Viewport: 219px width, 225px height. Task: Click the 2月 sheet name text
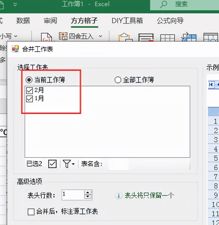pos(39,90)
